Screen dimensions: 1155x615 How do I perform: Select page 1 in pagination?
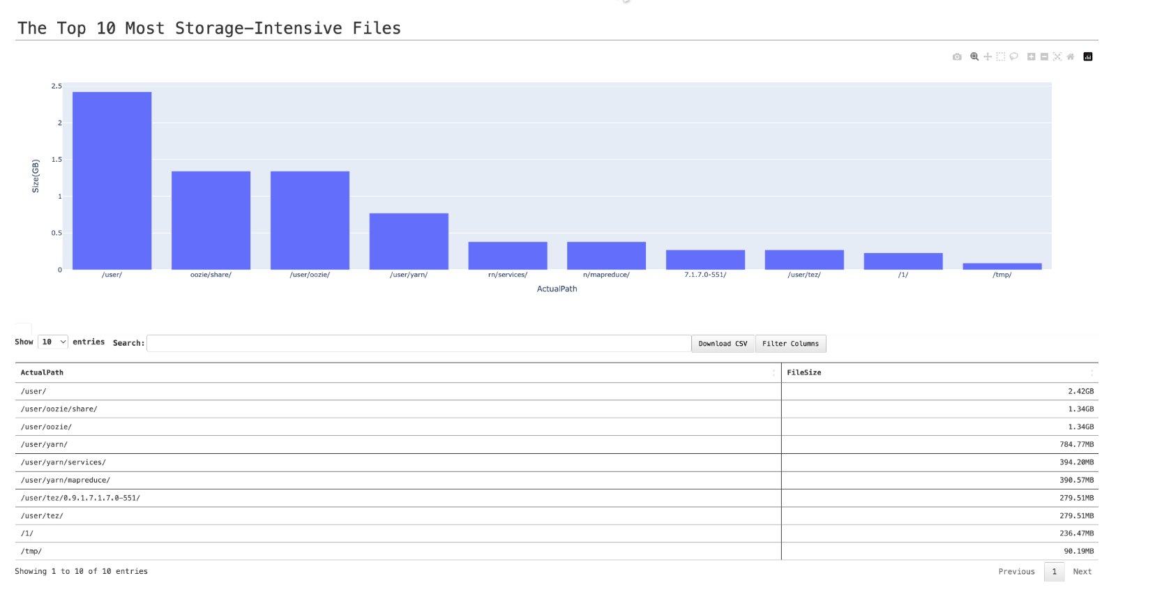click(1054, 572)
